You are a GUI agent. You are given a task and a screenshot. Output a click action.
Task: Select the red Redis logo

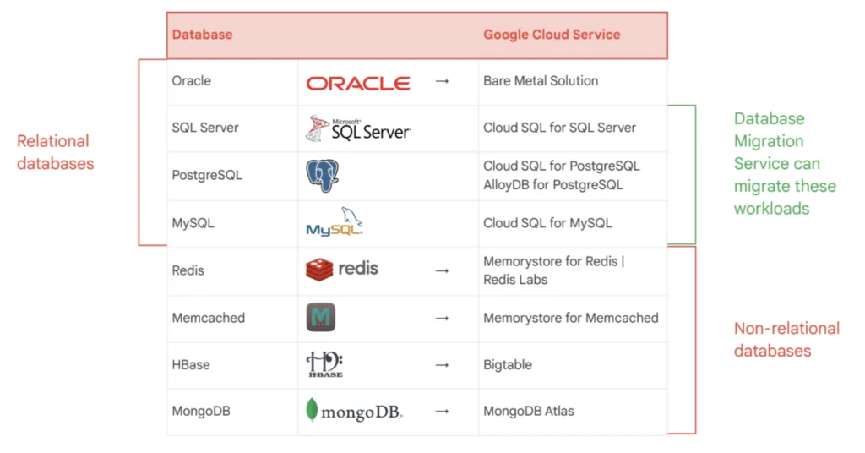click(342, 270)
